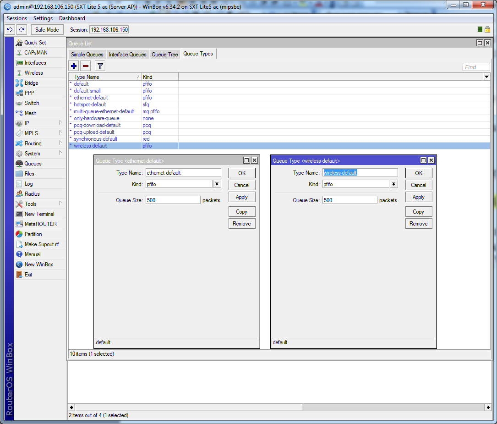
Task: Click Queue Size field in ethernet-default dialog
Action: click(x=173, y=200)
